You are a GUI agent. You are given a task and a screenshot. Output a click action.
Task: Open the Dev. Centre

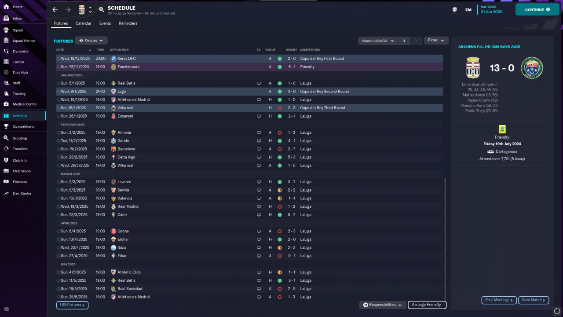(23, 193)
